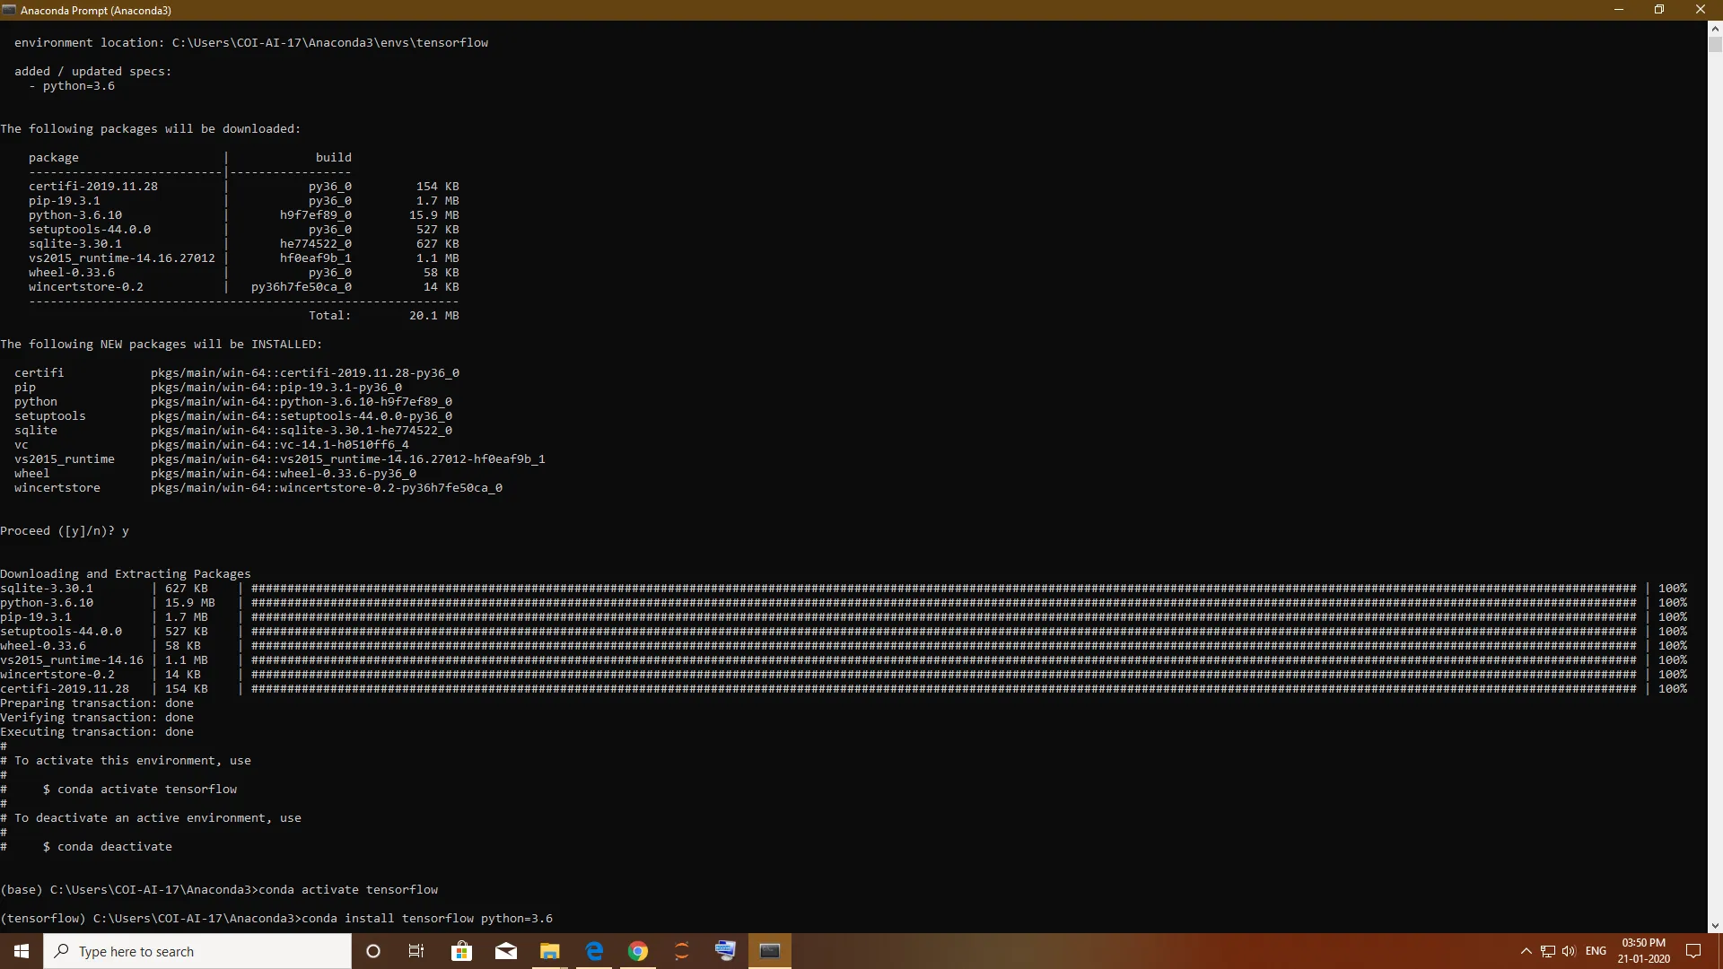The width and height of the screenshot is (1723, 969).
Task: Open File Explorer from taskbar
Action: coord(549,951)
